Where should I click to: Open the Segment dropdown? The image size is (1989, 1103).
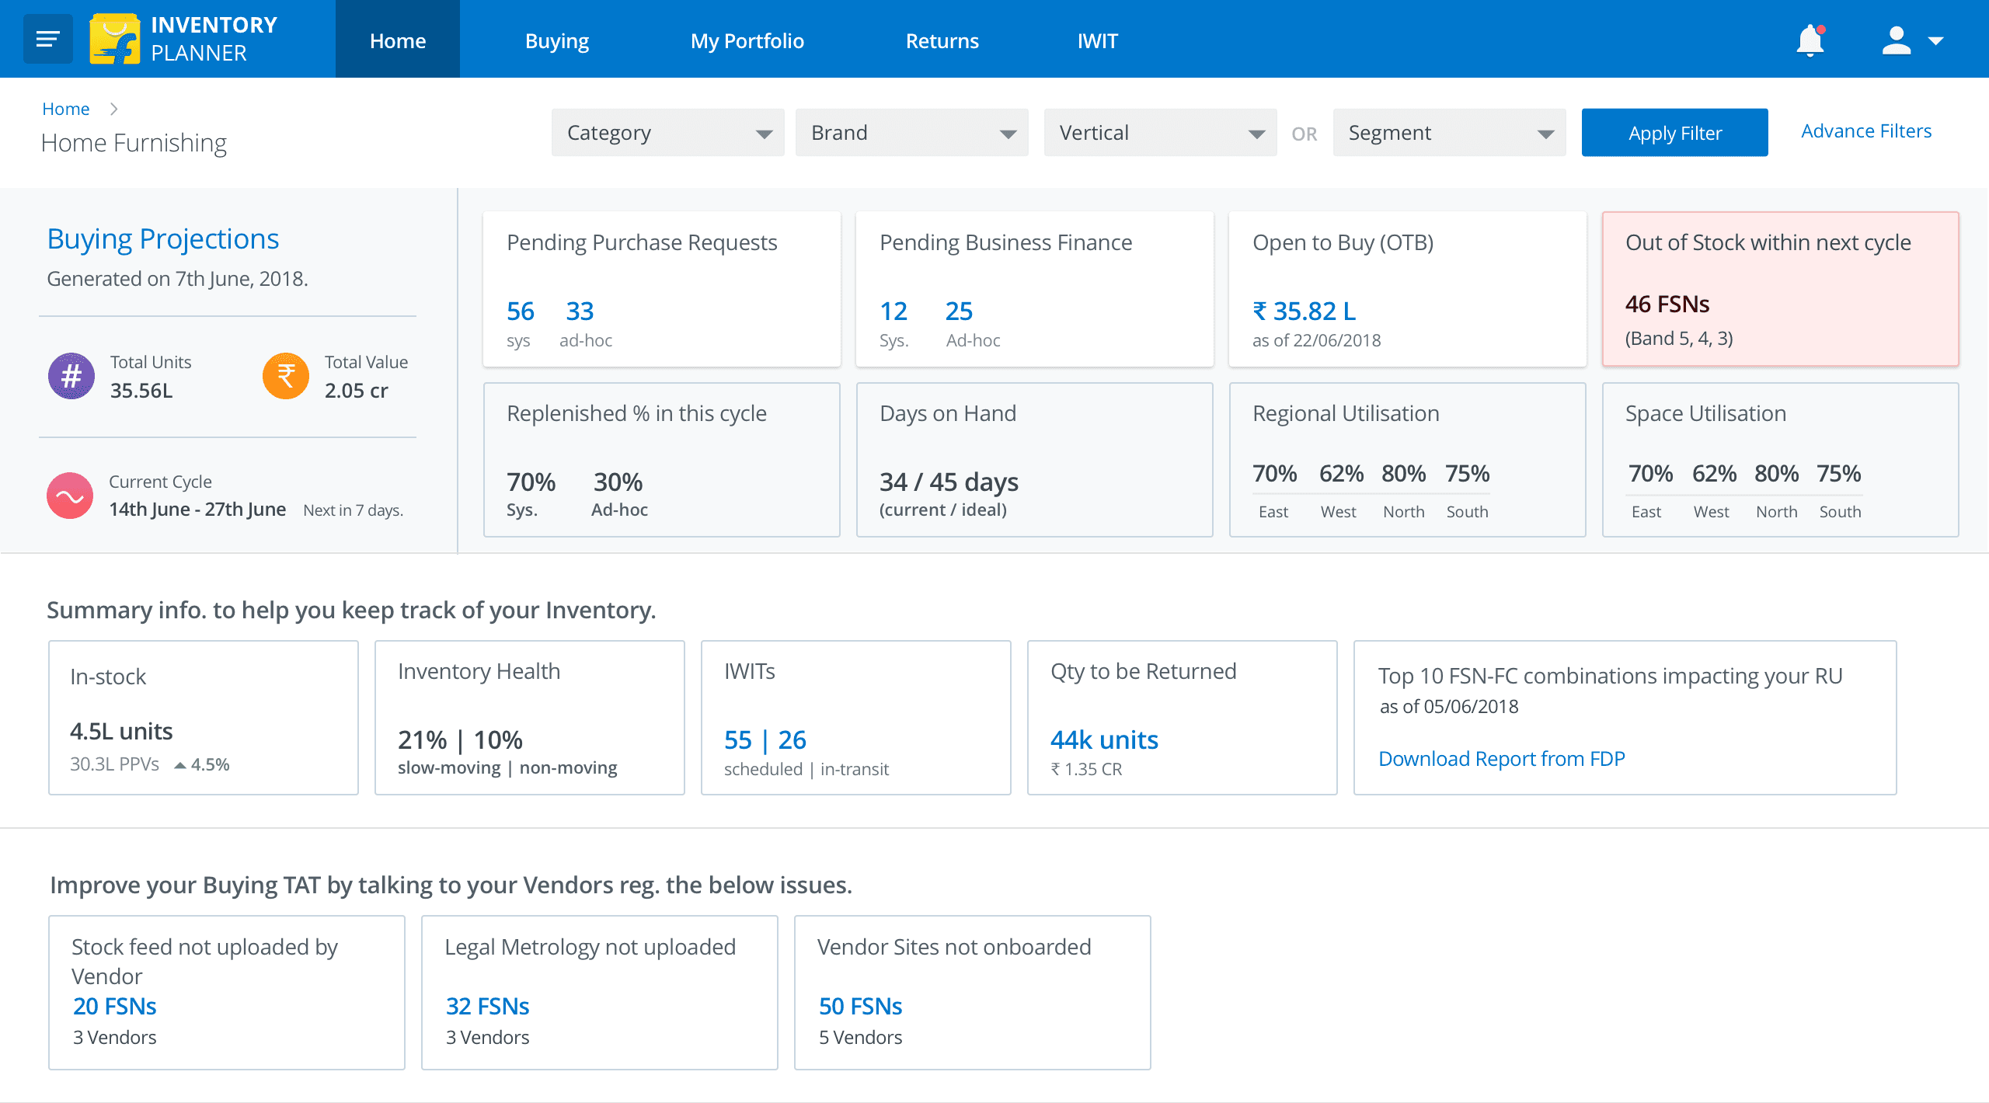point(1449,133)
